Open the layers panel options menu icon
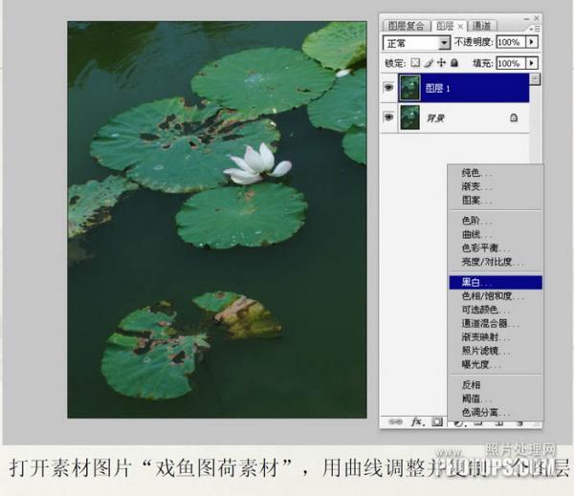Screen dimensions: 574x496 pyautogui.click(x=536, y=26)
